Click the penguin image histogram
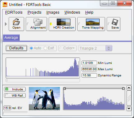Image resolution: width=134 pixels, height=118 pixels. pos(94,99)
